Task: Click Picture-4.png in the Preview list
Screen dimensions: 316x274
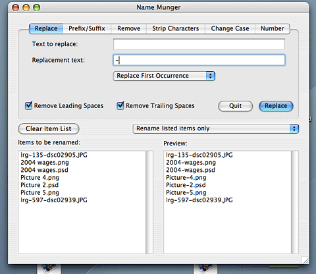Action: (x=186, y=177)
